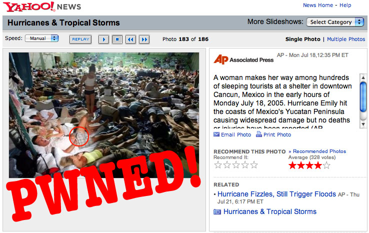Viewport: 369px width, 233px height.
Task: Rate photo with the third empty star
Action: tap(236, 164)
